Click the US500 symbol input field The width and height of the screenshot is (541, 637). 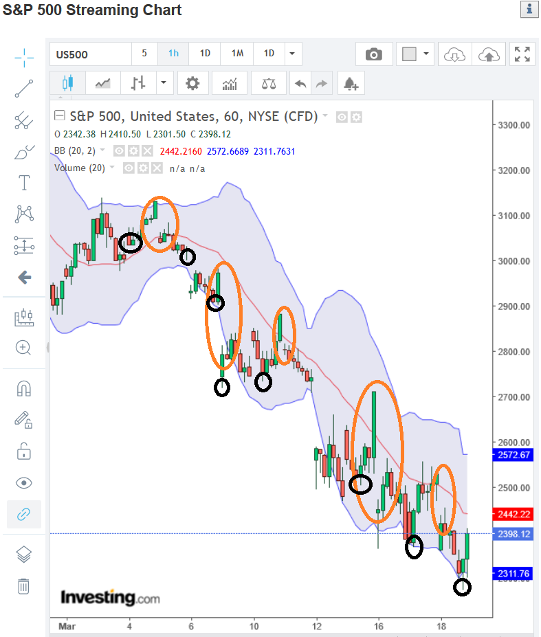point(91,54)
